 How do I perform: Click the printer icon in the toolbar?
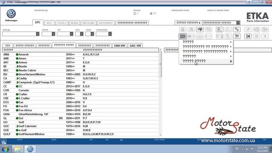pyautogui.click(x=182, y=29)
